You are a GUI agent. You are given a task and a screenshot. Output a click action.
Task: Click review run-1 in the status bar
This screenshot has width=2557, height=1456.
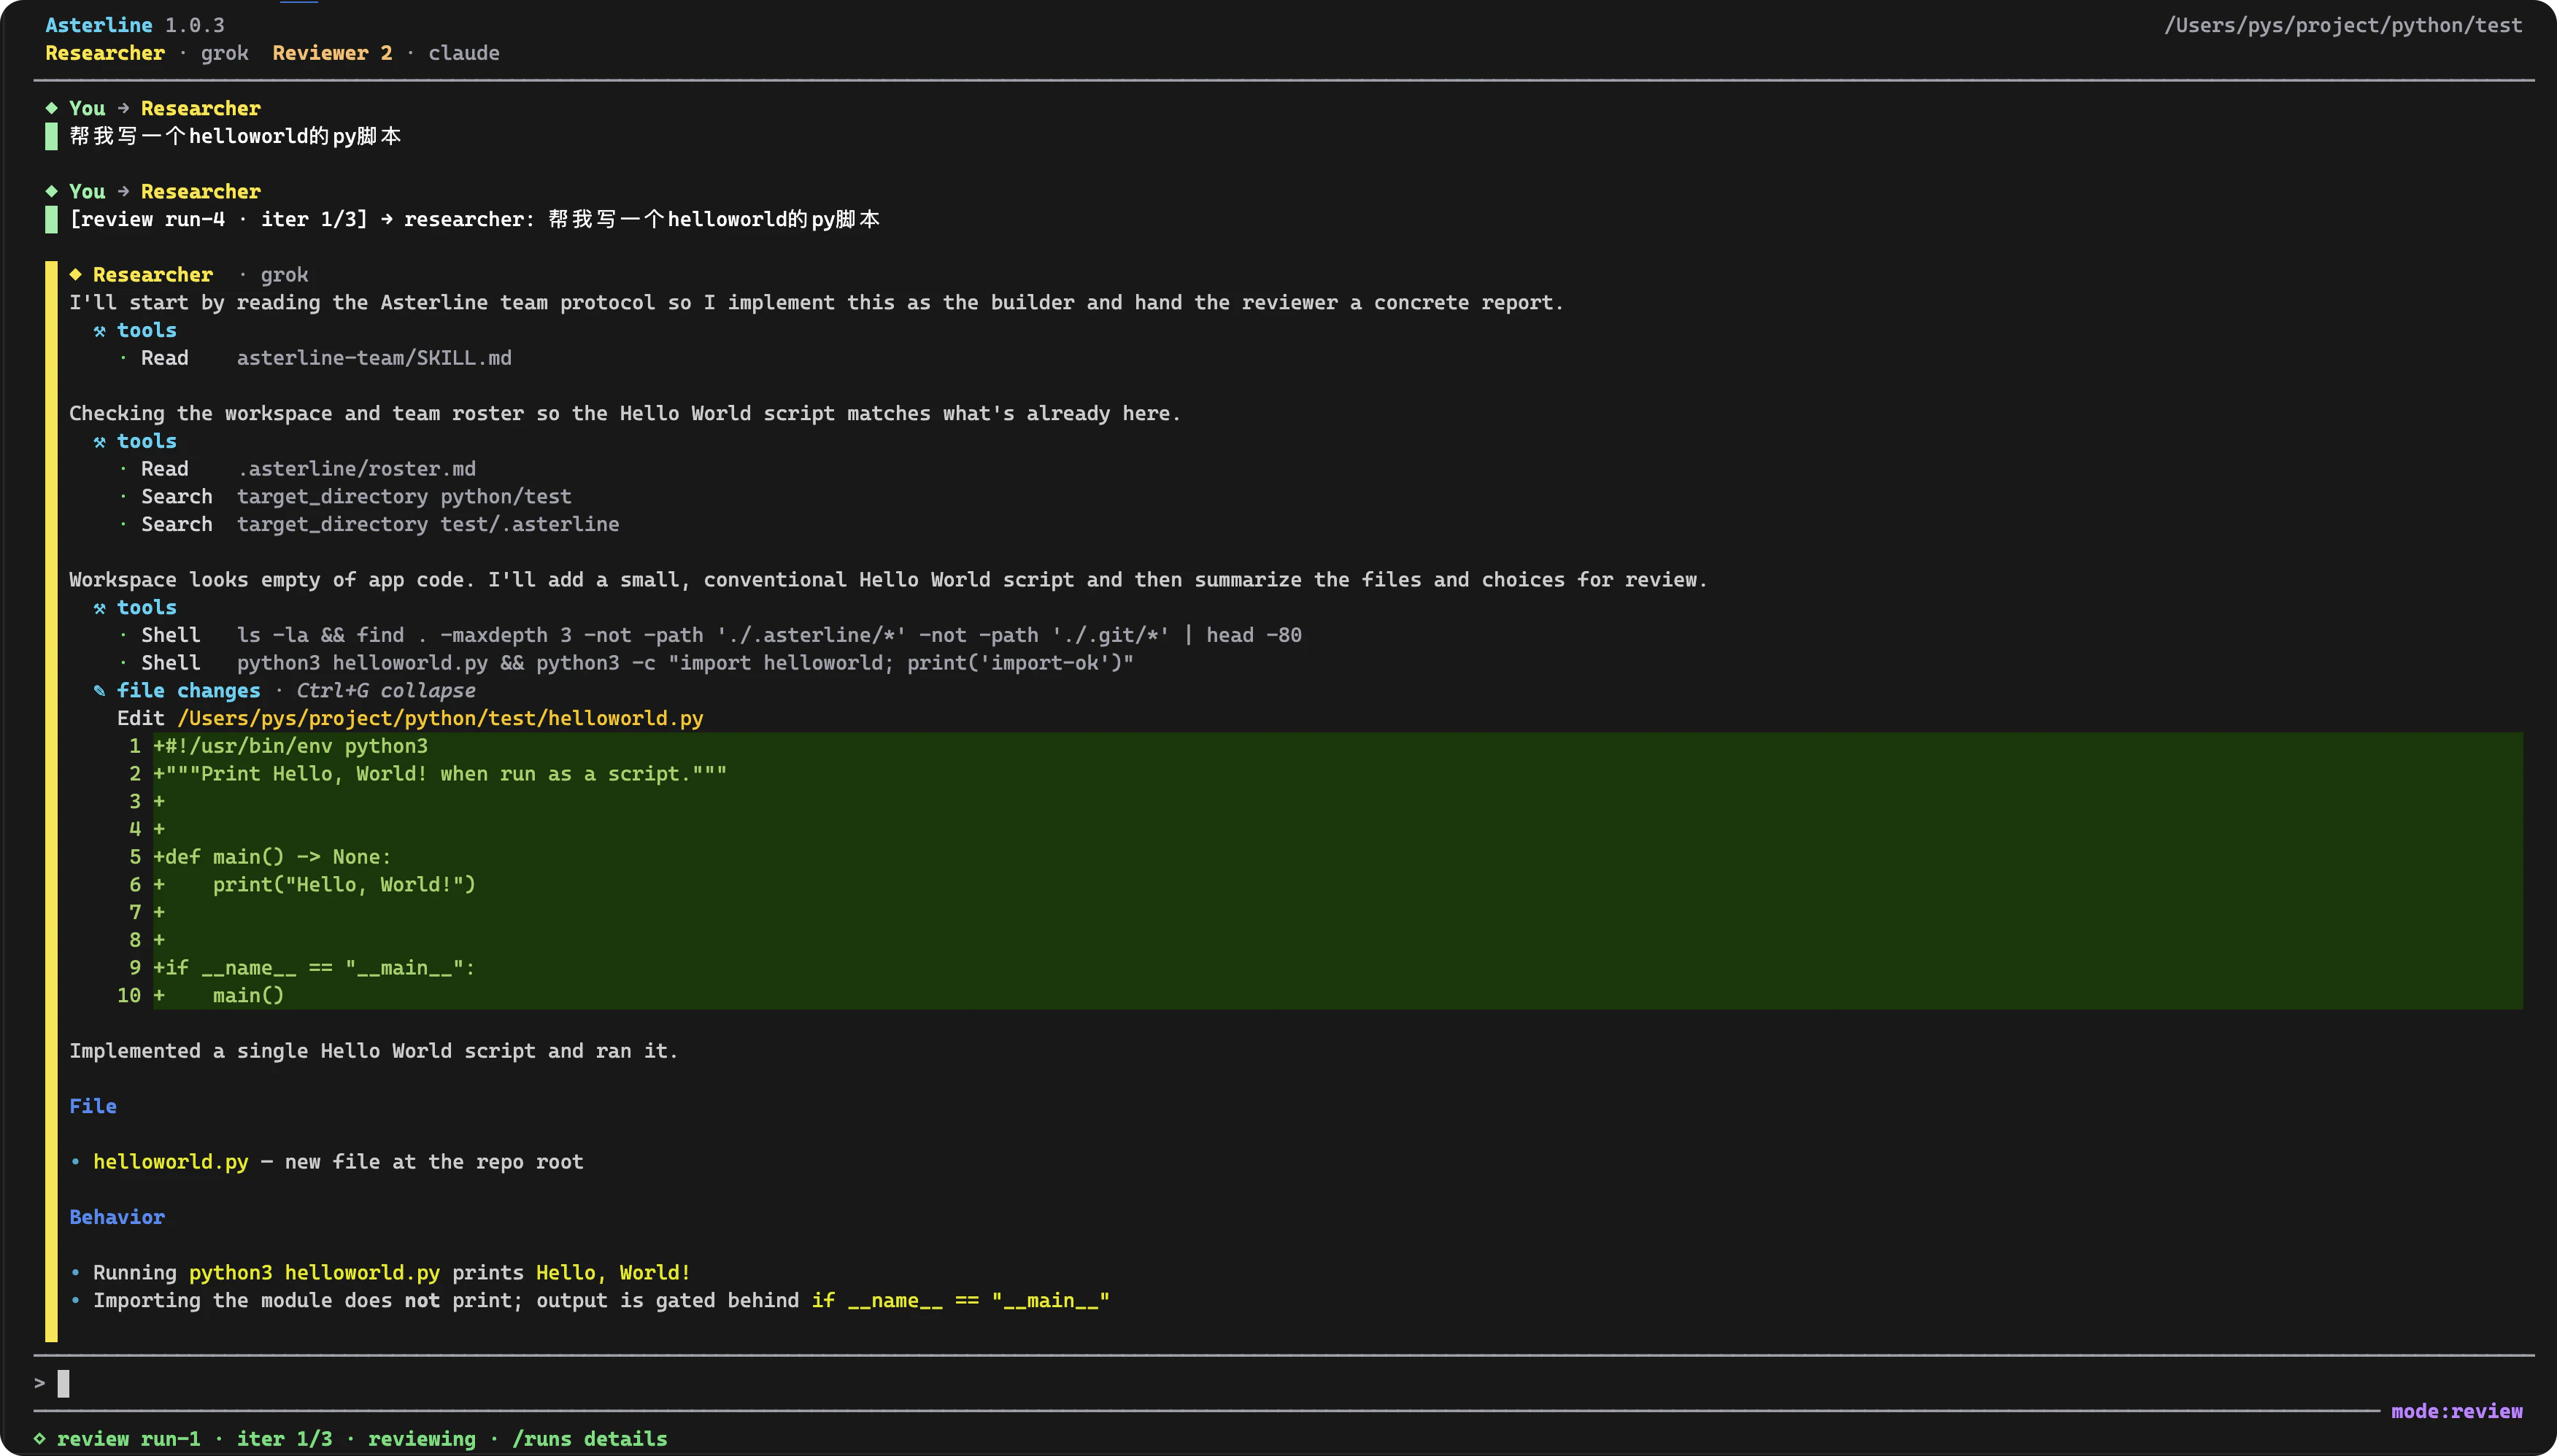[128, 1439]
